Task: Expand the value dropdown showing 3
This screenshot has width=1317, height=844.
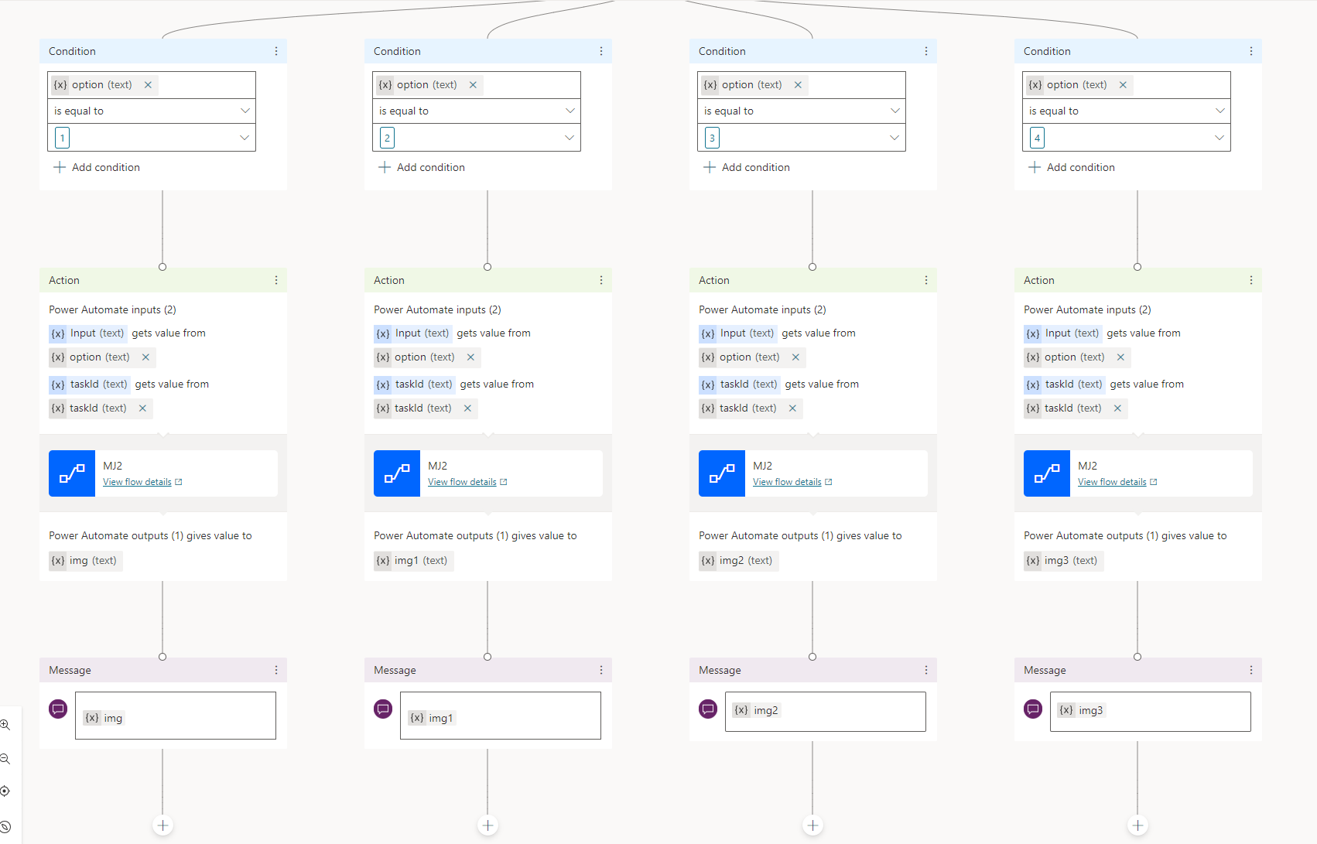Action: 895,138
